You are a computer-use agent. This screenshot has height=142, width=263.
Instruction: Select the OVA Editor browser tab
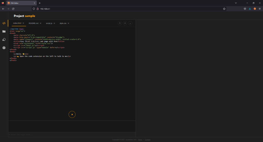click(22, 3)
